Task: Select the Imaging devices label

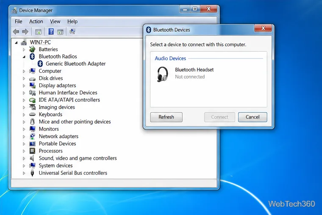Action: click(57, 107)
